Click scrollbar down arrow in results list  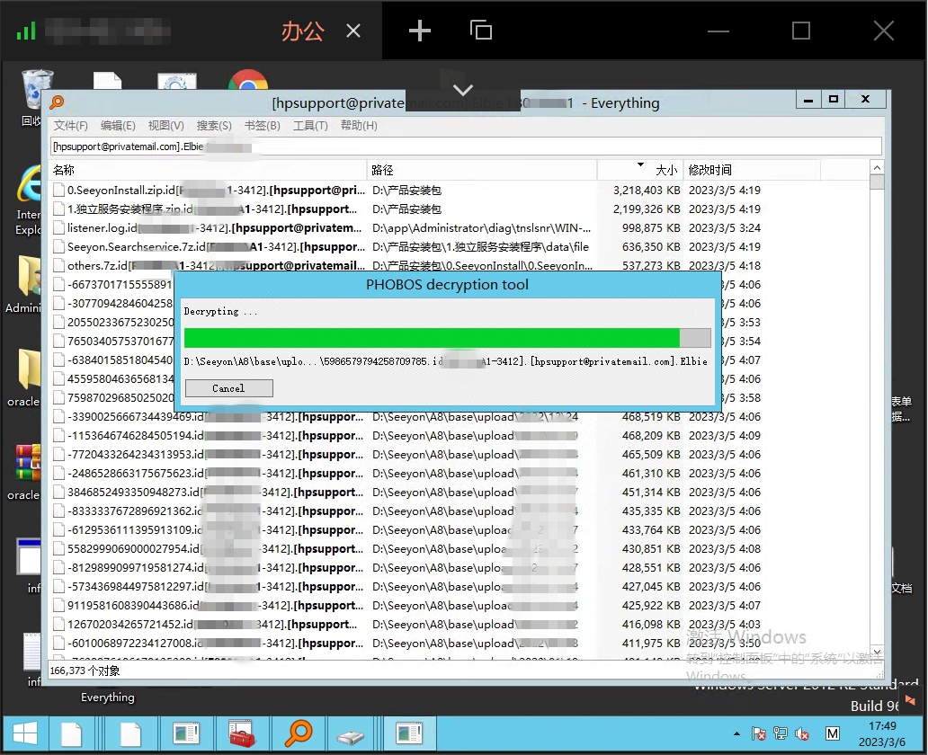click(877, 652)
